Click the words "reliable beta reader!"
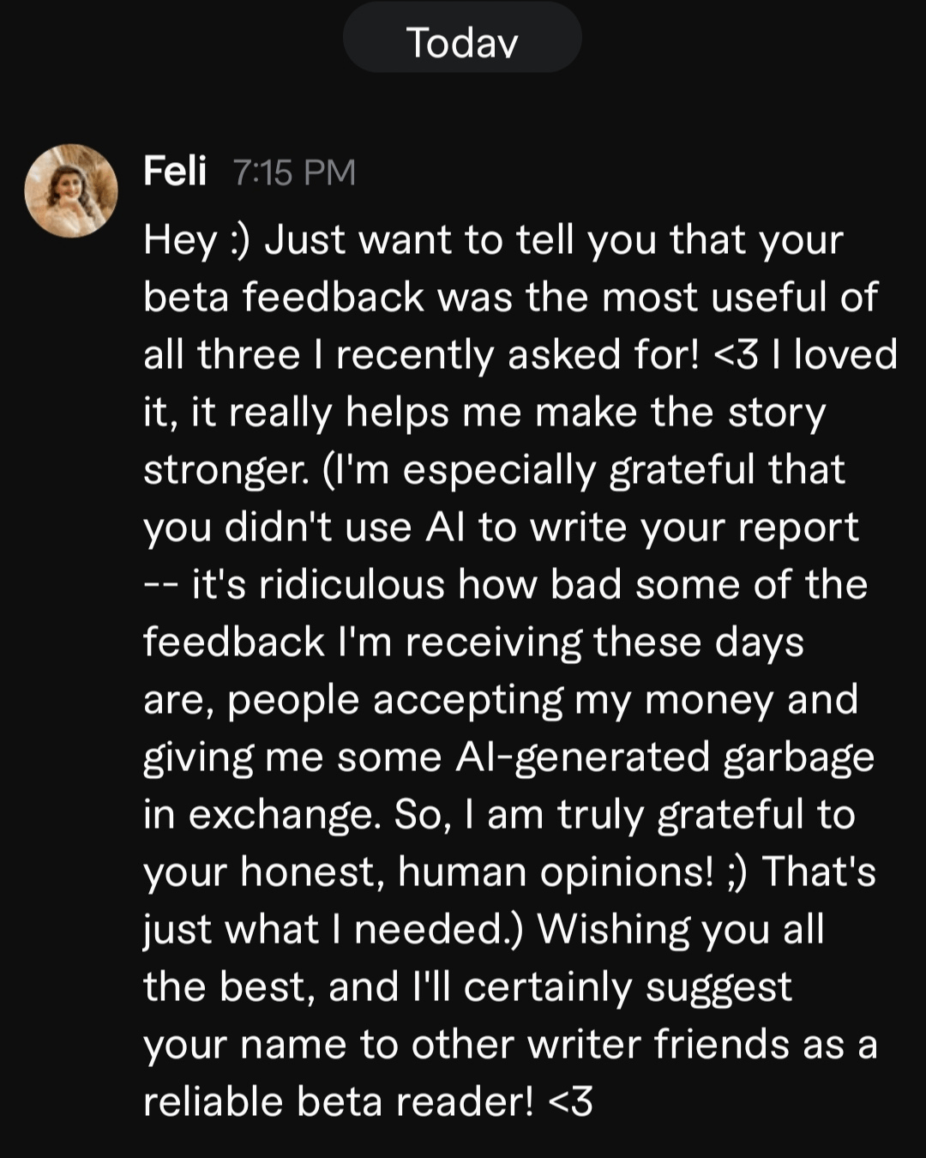The width and height of the screenshot is (926, 1158). [x=339, y=1101]
